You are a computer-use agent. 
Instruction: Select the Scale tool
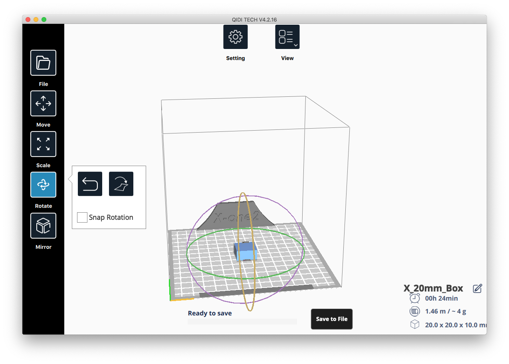pos(43,144)
